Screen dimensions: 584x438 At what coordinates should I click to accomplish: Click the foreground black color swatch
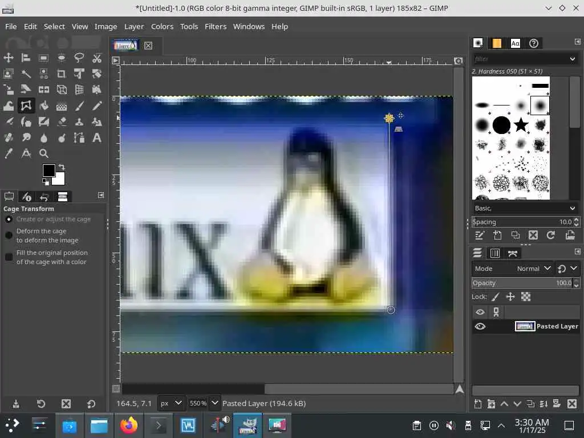[49, 171]
